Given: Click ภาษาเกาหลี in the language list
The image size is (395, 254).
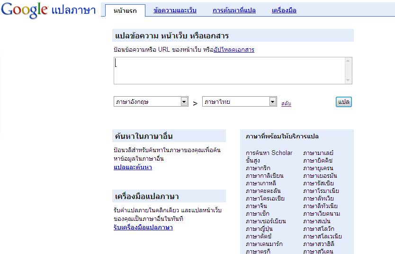Looking at the screenshot, I should pyautogui.click(x=261, y=183).
